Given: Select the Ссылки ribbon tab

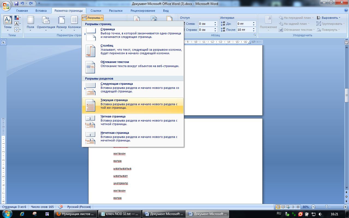Looking at the screenshot, I should click(96, 11).
